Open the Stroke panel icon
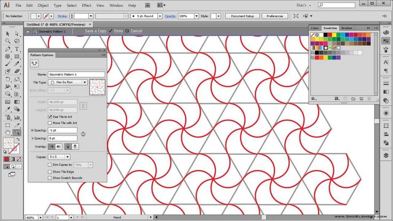Screen dimensions: 393x221 click(386, 83)
